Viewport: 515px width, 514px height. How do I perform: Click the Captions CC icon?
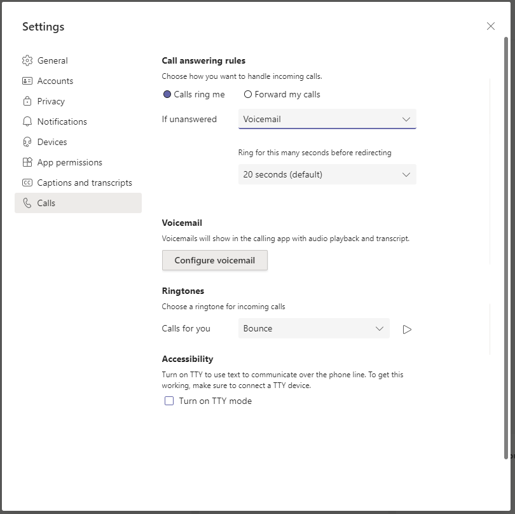27,183
